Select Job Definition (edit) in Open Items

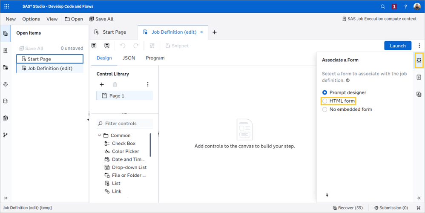50,68
